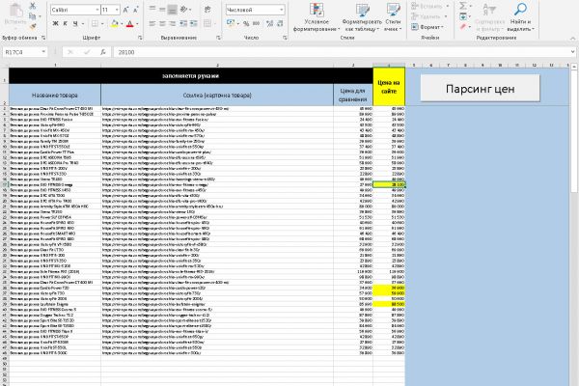Open the Буфер обмена dialog launcher
The image size is (579, 386).
[43, 38]
